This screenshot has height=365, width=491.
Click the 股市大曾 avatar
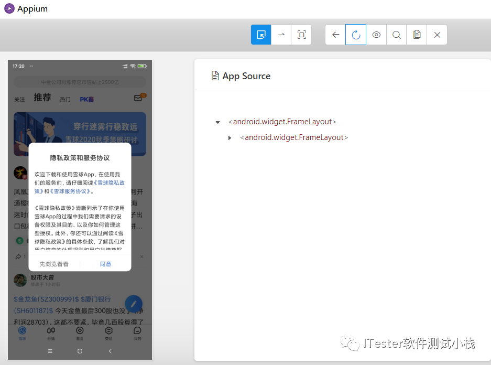pos(20,280)
